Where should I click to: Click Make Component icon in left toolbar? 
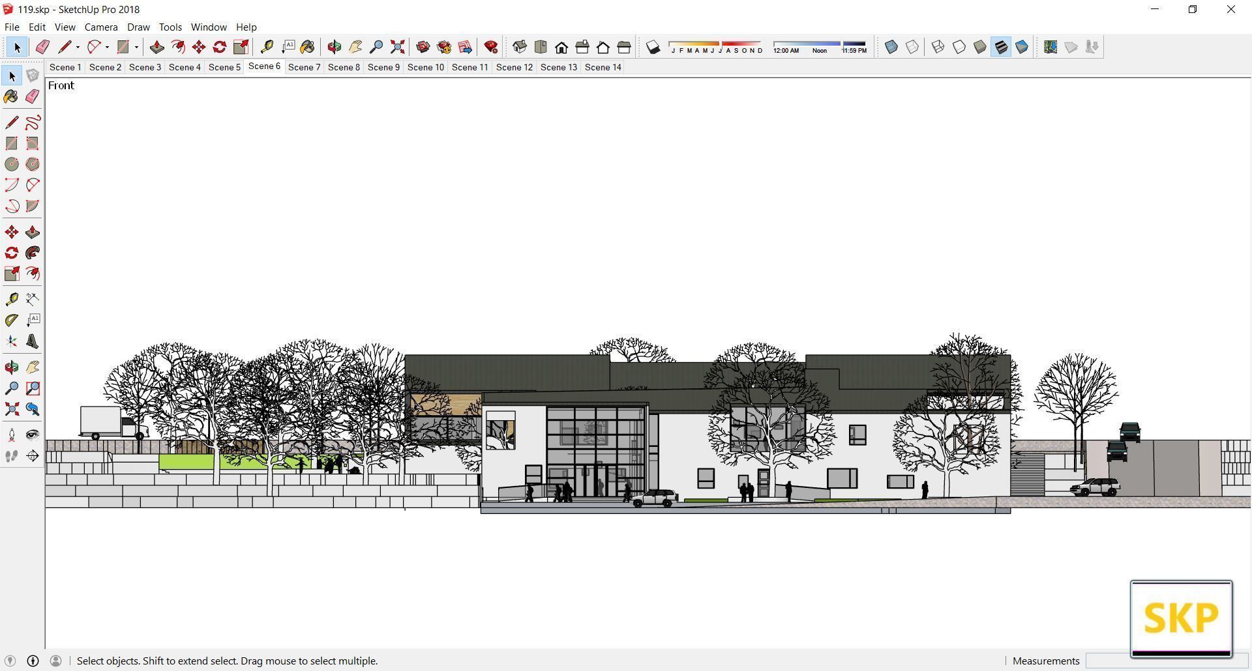pyautogui.click(x=33, y=76)
